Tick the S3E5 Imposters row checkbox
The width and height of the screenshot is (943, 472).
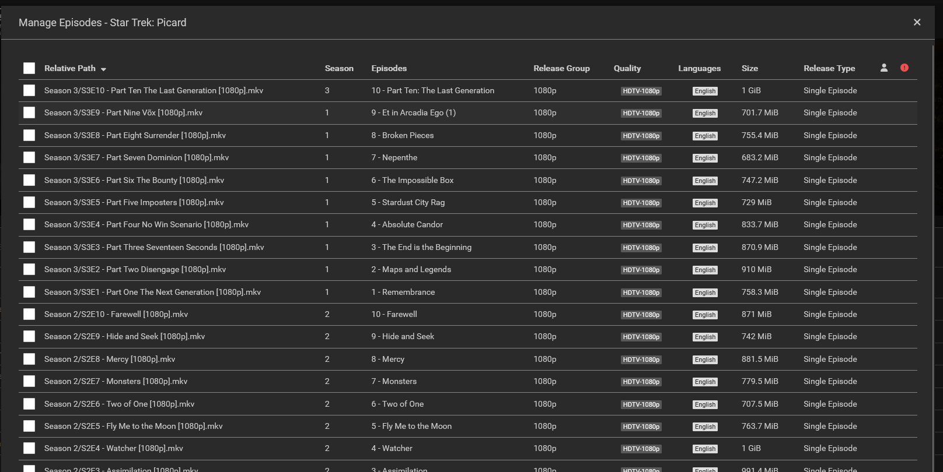point(29,202)
